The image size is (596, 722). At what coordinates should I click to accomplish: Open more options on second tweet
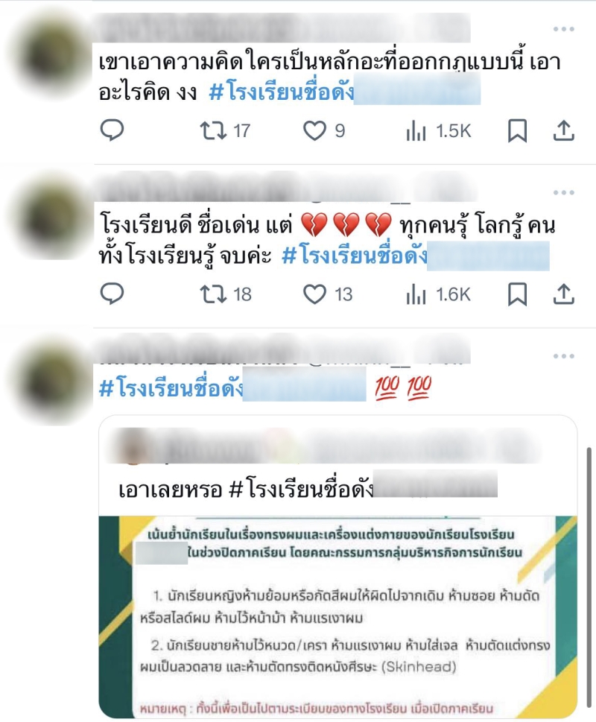[564, 192]
